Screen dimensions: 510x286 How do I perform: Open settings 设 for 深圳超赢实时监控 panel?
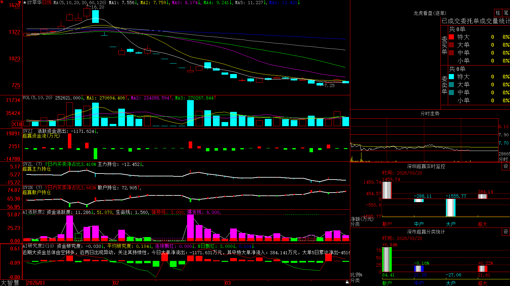(x=506, y=166)
